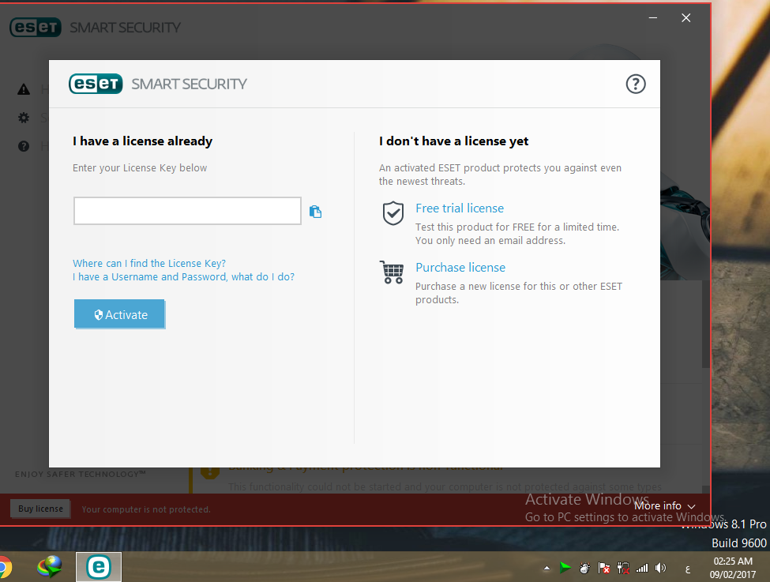The width and height of the screenshot is (770, 582).
Task: Select the warning triangle icon in the ESET sidebar
Action: tap(24, 89)
